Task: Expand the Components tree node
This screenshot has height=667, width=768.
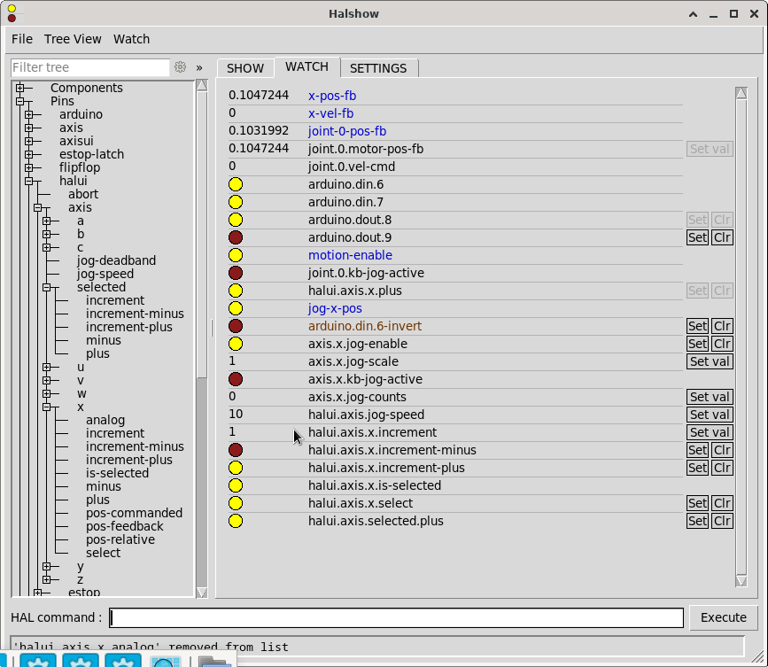Action: (20, 89)
